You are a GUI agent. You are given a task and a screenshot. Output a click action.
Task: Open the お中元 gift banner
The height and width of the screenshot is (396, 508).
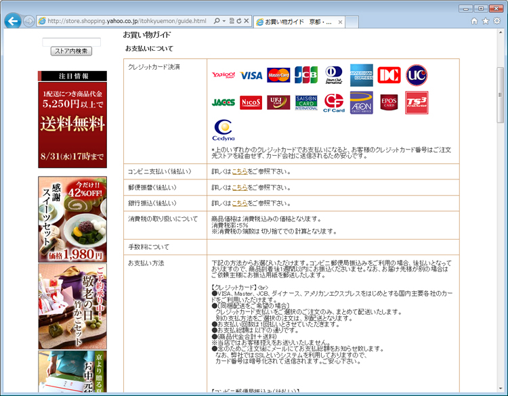[72, 372]
